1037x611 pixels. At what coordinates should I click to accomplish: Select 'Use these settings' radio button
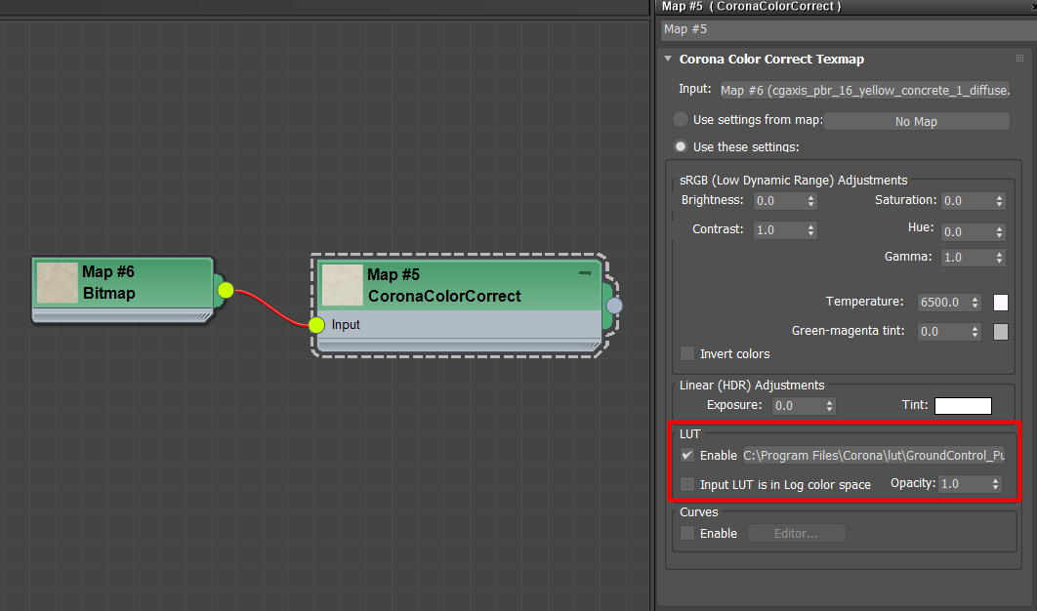[x=681, y=146]
